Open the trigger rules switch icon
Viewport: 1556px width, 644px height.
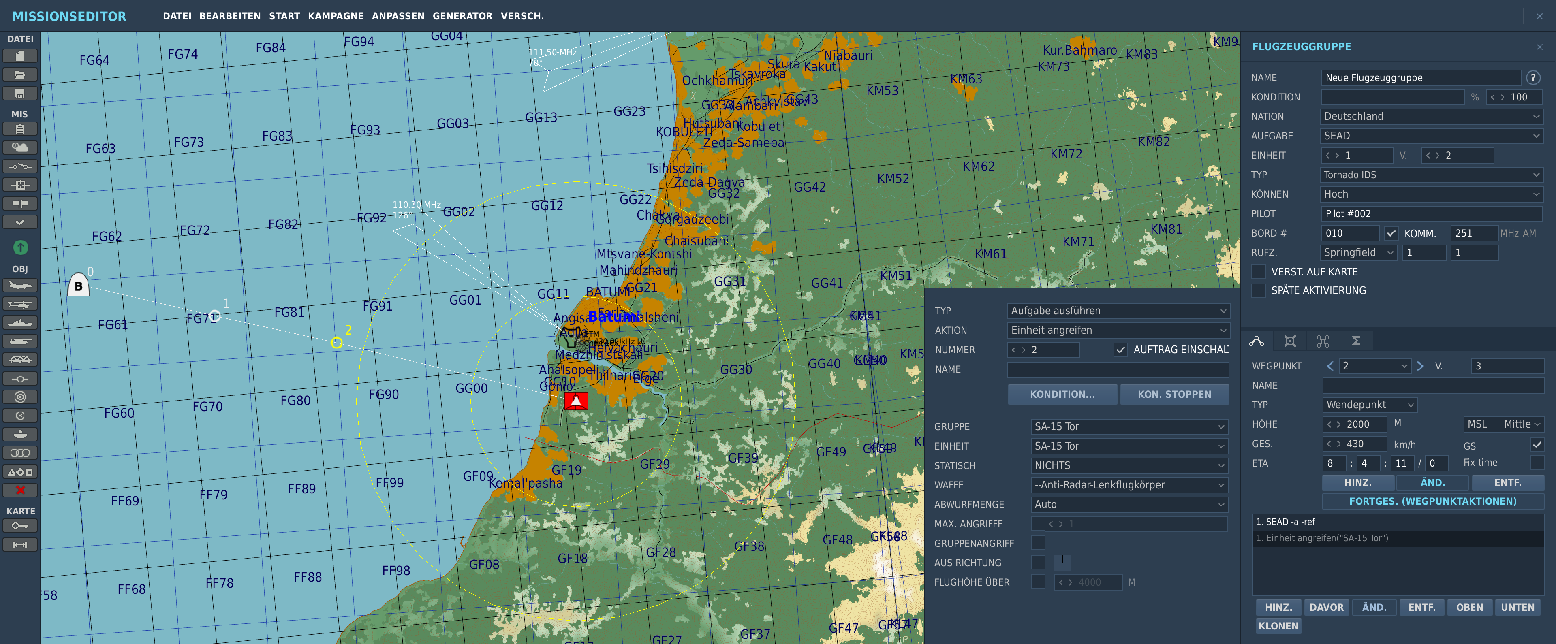(20, 166)
